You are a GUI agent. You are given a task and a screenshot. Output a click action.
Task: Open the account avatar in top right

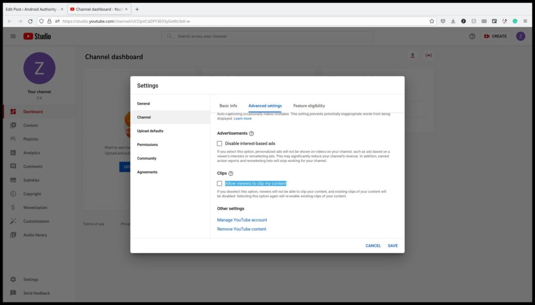pos(521,36)
